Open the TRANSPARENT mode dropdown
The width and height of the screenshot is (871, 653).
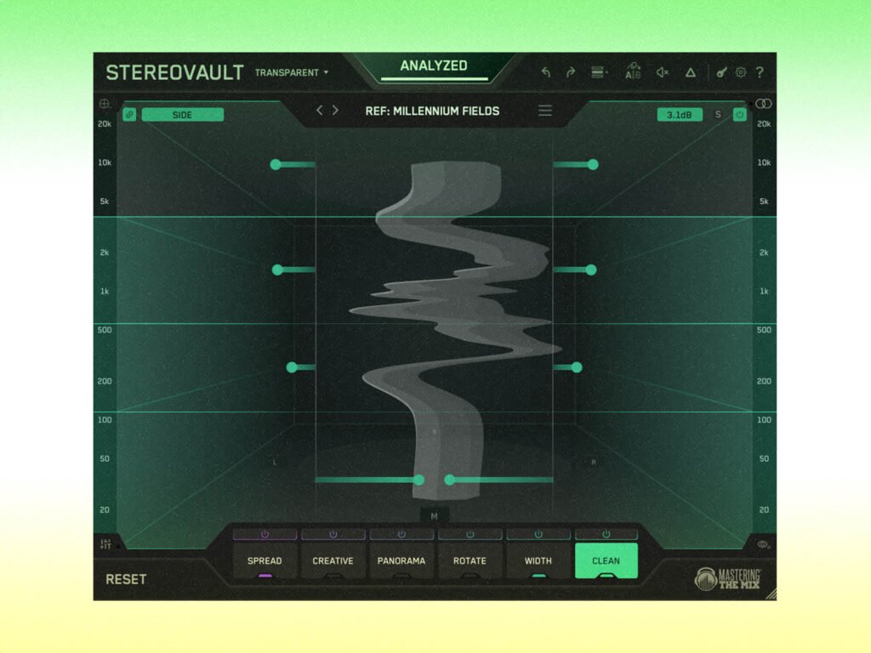[292, 73]
